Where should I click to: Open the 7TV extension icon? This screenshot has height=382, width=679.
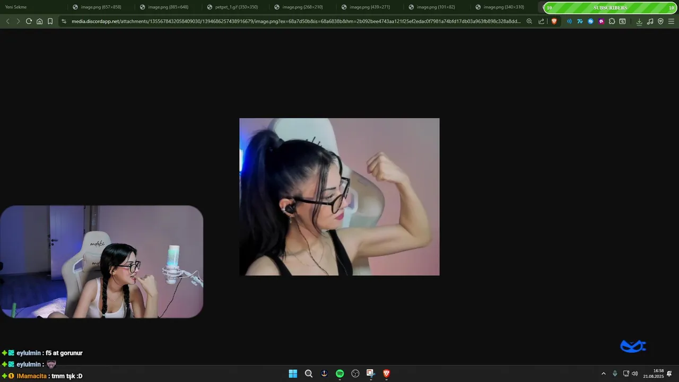(x=580, y=21)
